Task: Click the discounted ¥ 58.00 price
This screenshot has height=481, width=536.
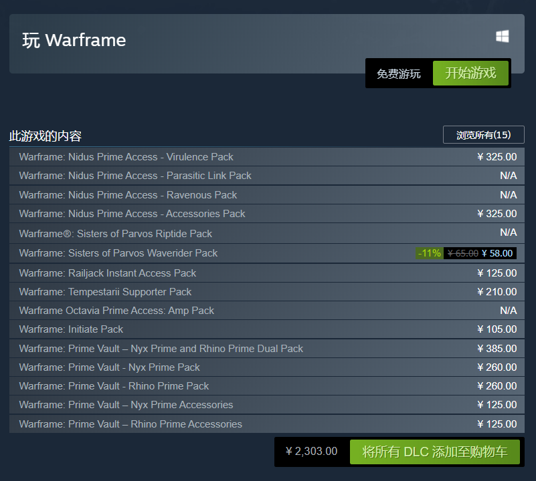Action: 497,253
